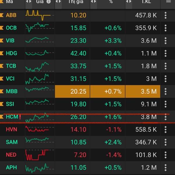Select the SAM ticker symbol
Screen dimensions: 175x175
click(x=12, y=142)
